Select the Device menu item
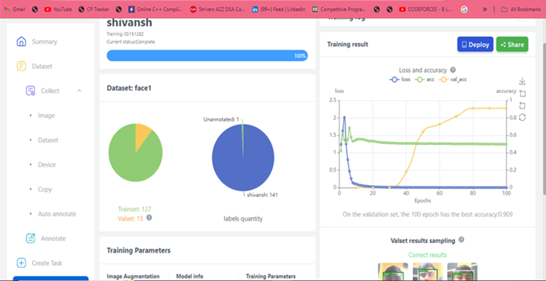546x281 pixels. coord(47,165)
